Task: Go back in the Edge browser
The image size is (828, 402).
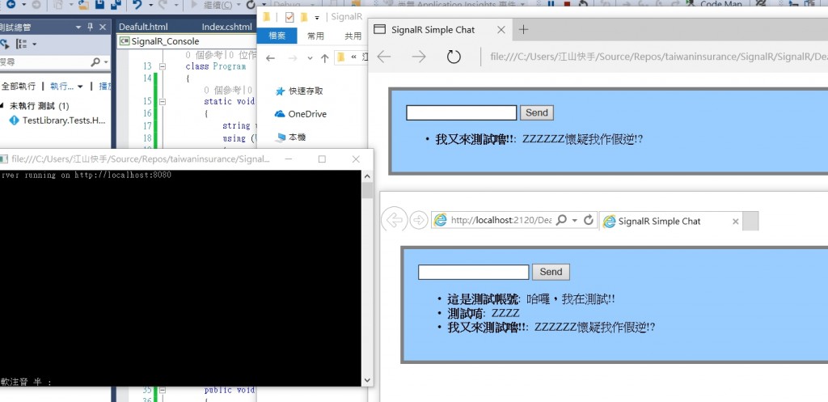Action: (x=384, y=57)
